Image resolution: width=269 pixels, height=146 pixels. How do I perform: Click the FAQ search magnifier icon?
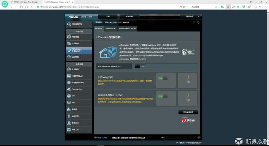[x=199, y=137]
